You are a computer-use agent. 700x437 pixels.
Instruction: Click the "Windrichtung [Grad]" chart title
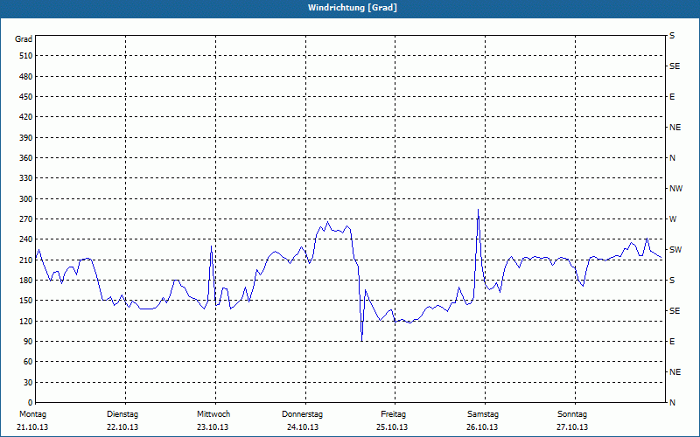353,8
